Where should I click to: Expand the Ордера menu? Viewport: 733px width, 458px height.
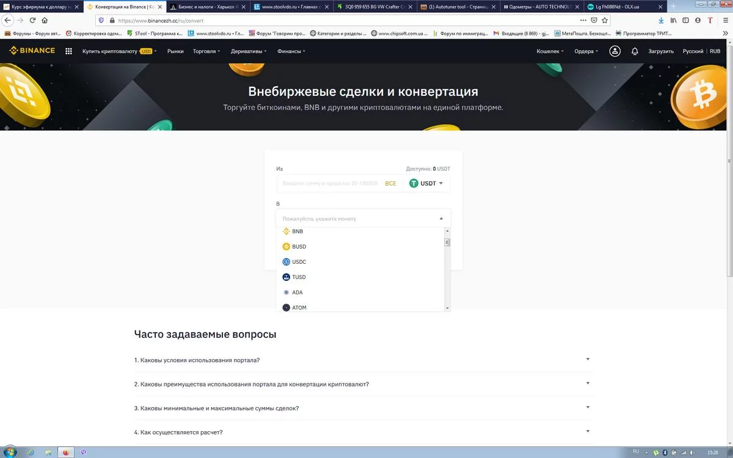(586, 51)
